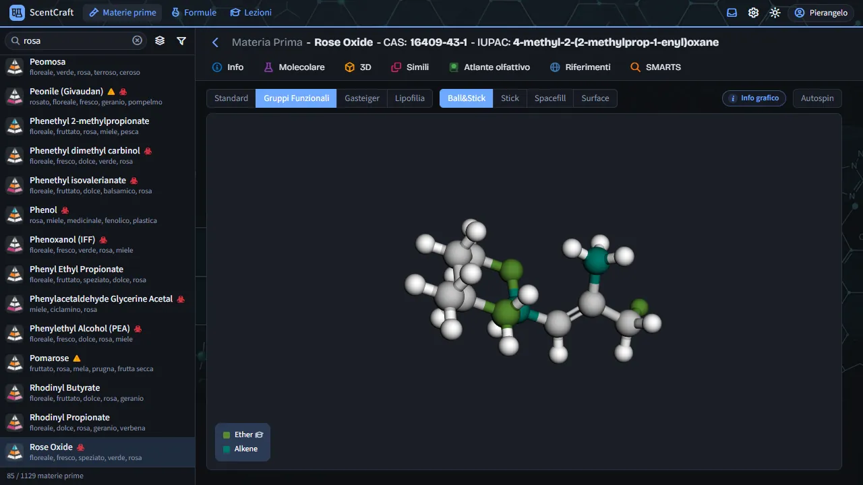This screenshot has height=485, width=863.
Task: Select Phenyl Ethyl Propionate in the list
Action: pyautogui.click(x=97, y=274)
